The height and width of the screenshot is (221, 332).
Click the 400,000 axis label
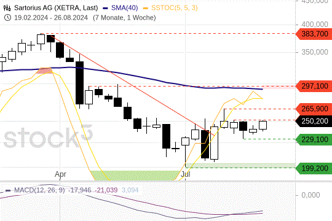[315, 25]
